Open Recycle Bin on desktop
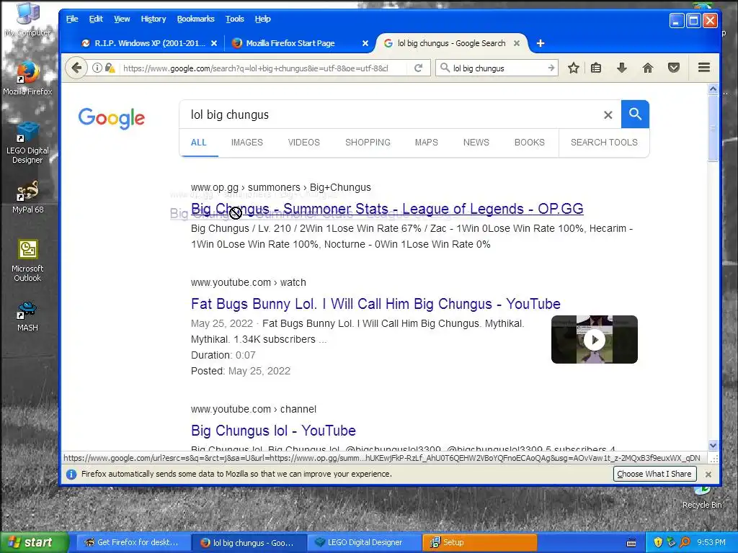 [702, 498]
